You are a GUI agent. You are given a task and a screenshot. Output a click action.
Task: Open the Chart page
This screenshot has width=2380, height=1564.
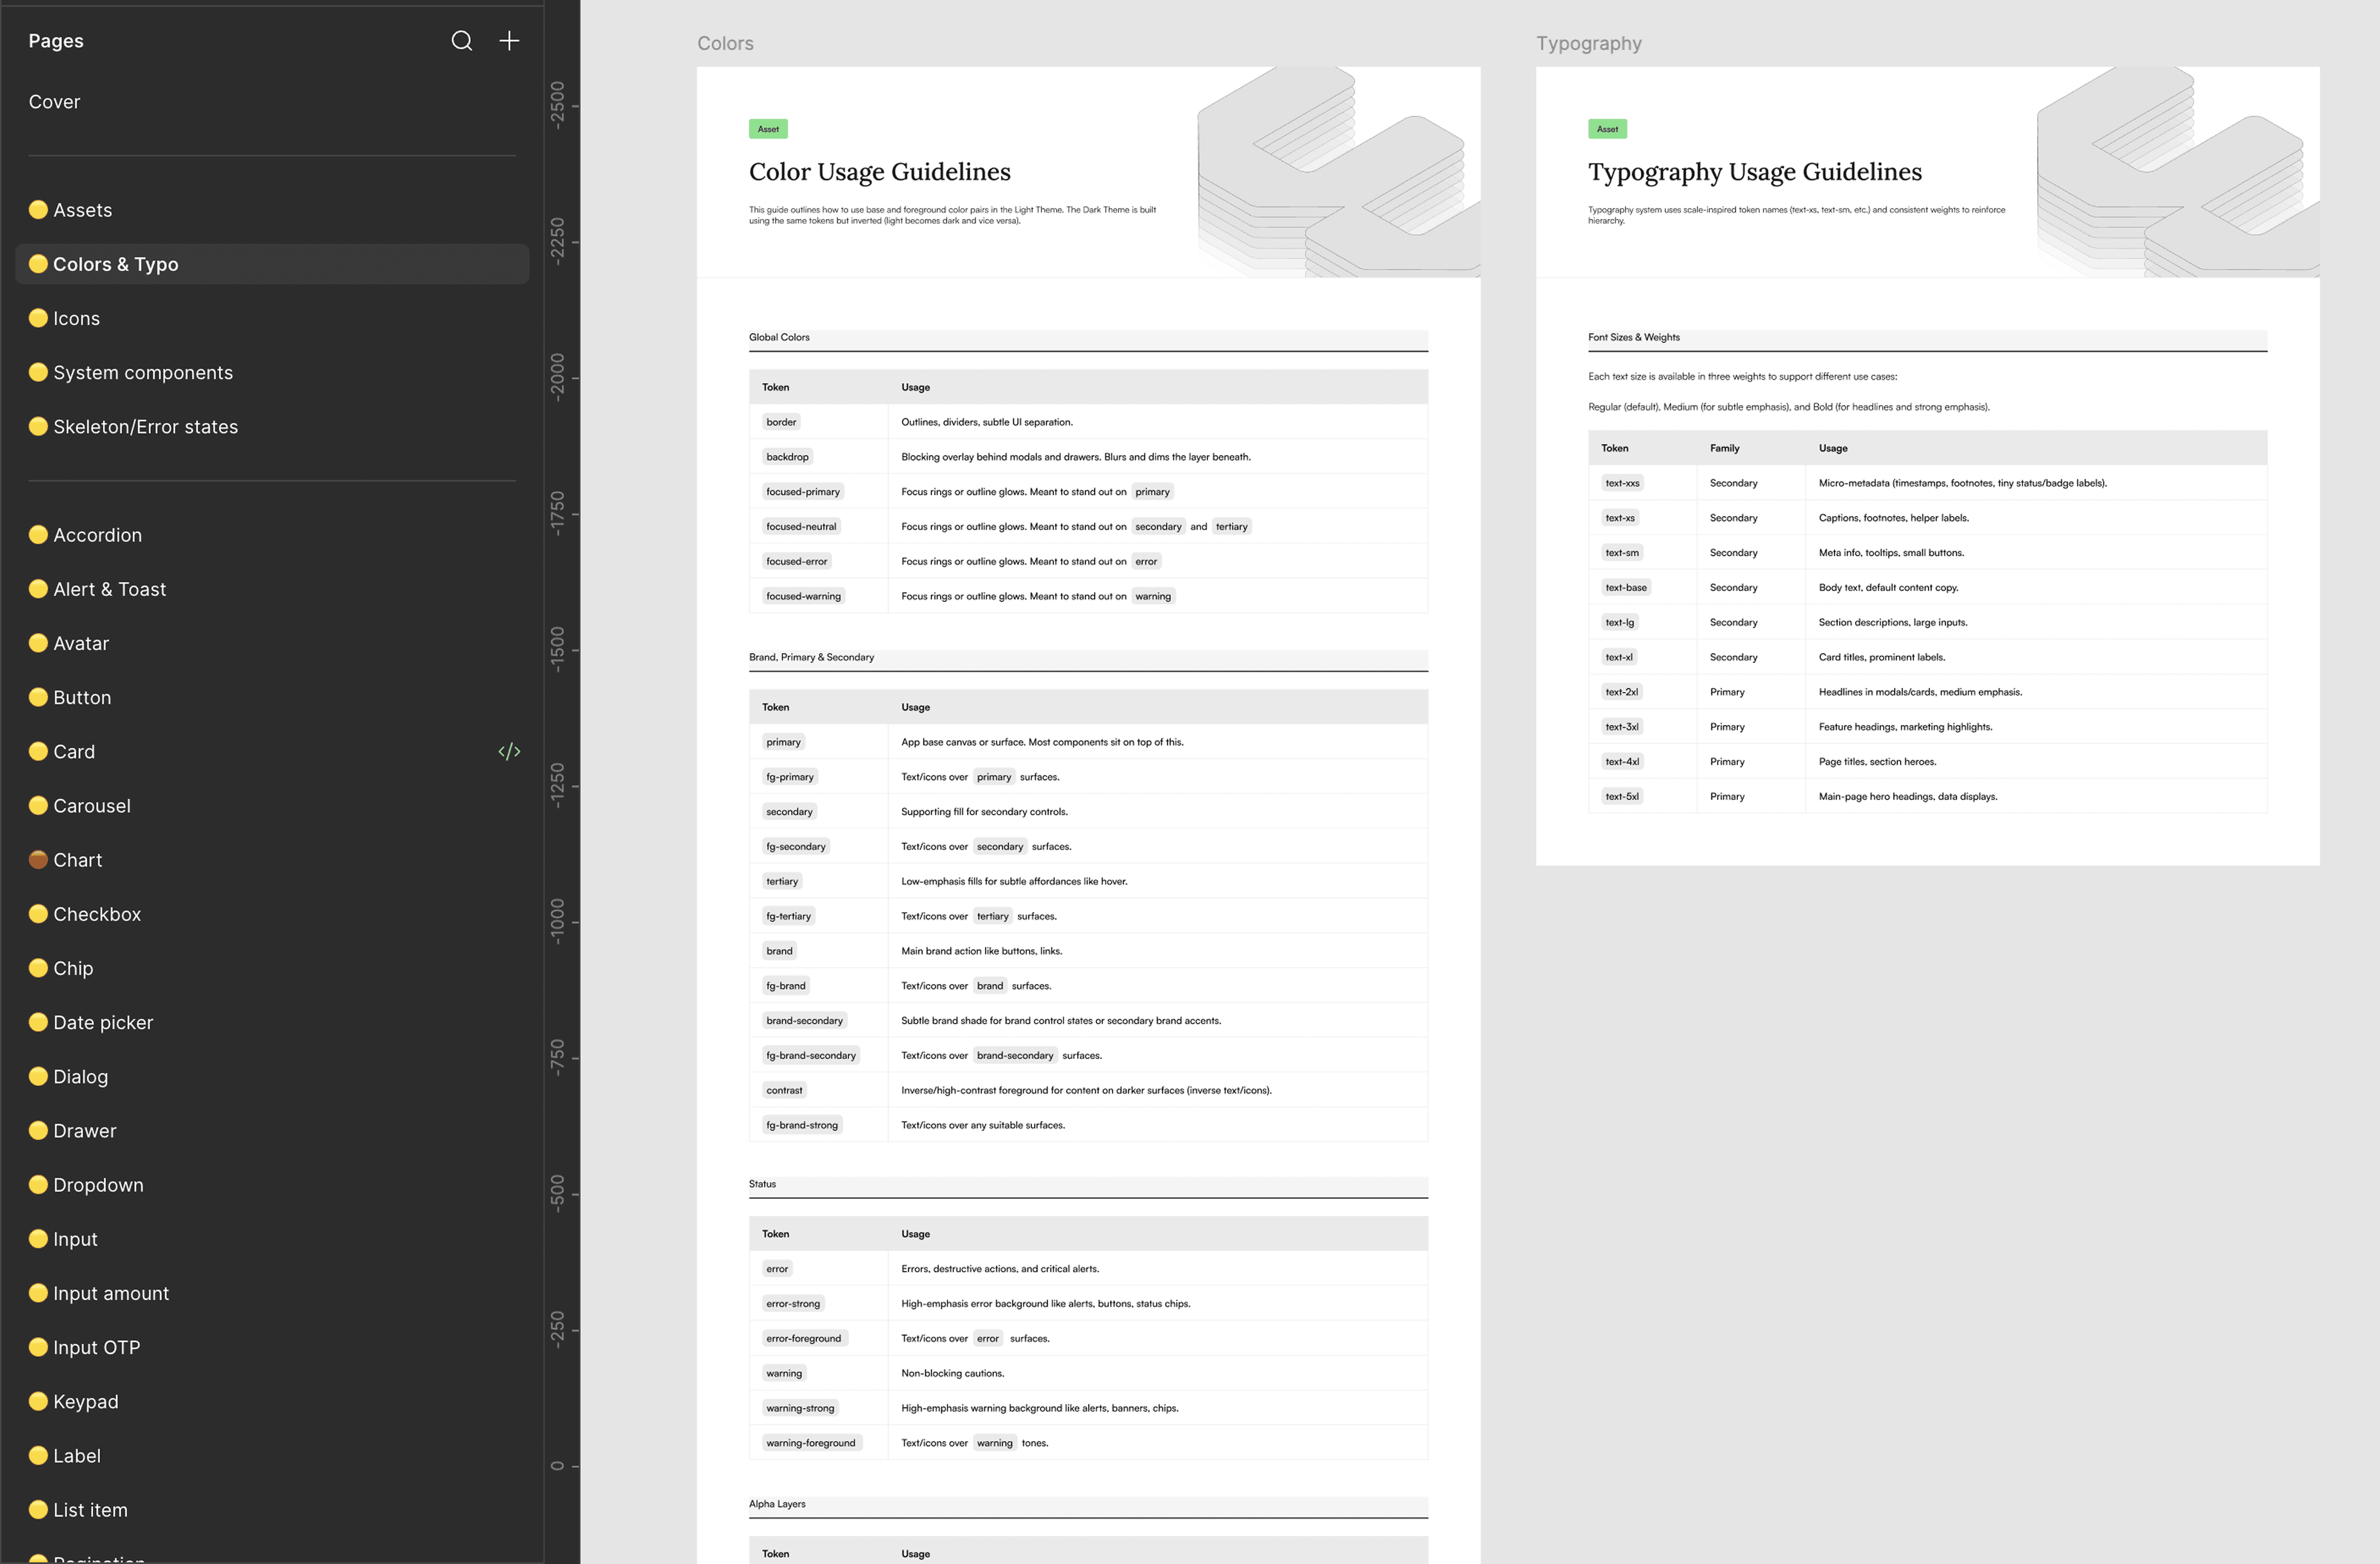(x=272, y=860)
